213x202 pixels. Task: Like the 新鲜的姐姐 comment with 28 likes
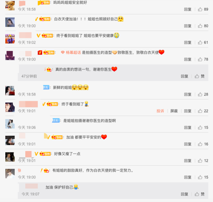coord(200,94)
